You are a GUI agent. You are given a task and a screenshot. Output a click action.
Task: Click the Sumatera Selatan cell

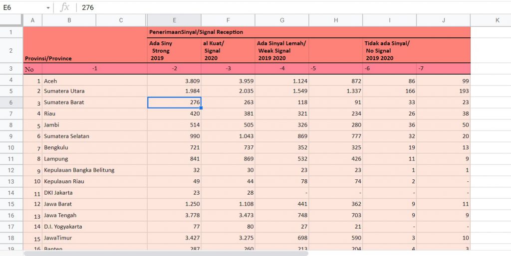94,136
